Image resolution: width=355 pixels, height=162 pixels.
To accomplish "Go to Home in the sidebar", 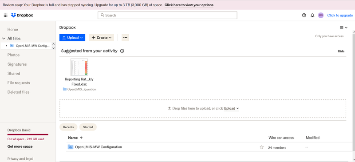I will (x=13, y=29).
